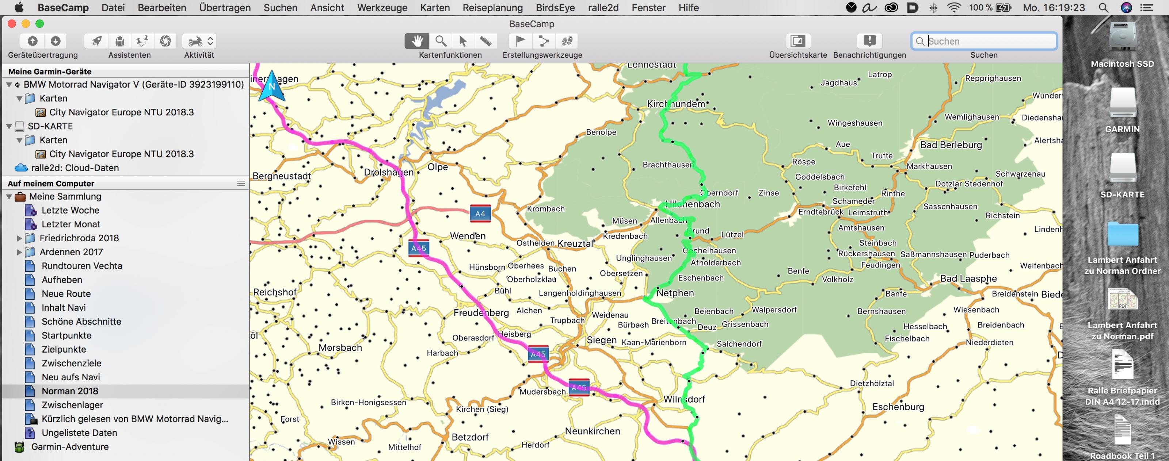The height and width of the screenshot is (461, 1169).
Task: Open the motorcycle Aktivität profile dropdown
Action: point(199,41)
